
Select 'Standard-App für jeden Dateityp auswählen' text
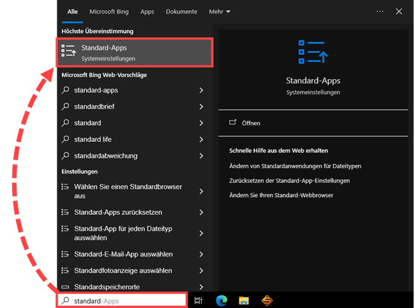[x=123, y=233]
